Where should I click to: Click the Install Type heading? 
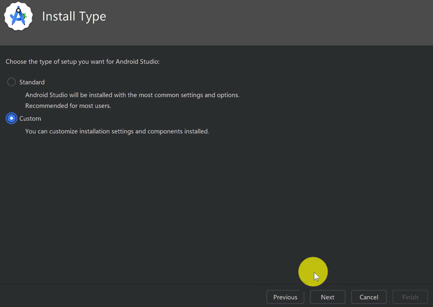pyautogui.click(x=74, y=16)
